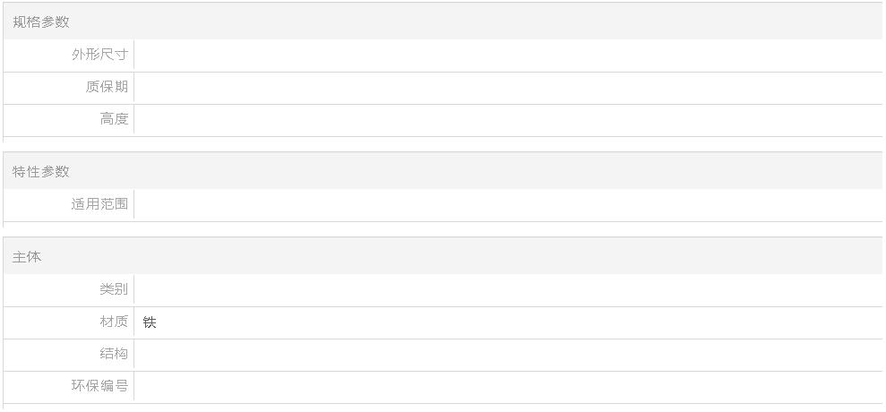Image resolution: width=886 pixels, height=412 pixels.
Task: Click the blank value cell beside 类别
Action: (x=508, y=289)
